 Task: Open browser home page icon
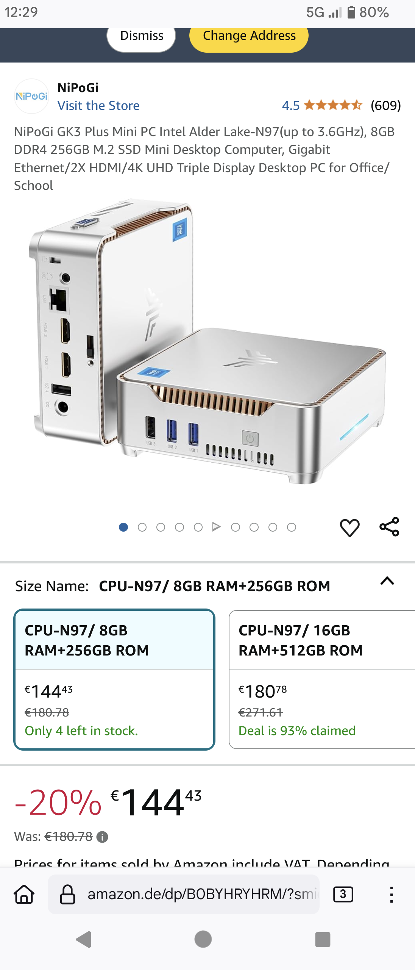[24, 894]
